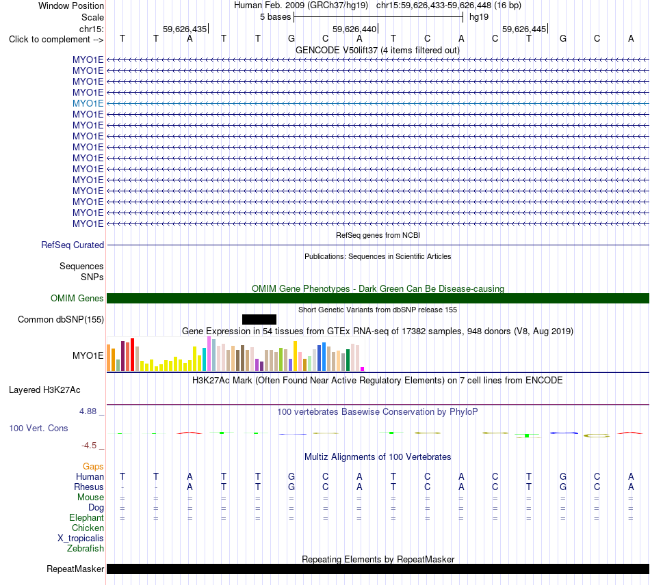Screen dimensions: 650x585
Task: Click 'Publications: Sequences in Scientific Articles' title
Action: (x=378, y=256)
